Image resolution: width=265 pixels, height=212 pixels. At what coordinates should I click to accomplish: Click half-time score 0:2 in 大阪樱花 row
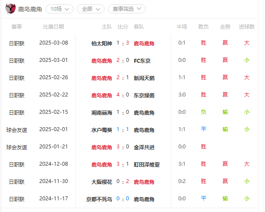pyautogui.click(x=182, y=181)
